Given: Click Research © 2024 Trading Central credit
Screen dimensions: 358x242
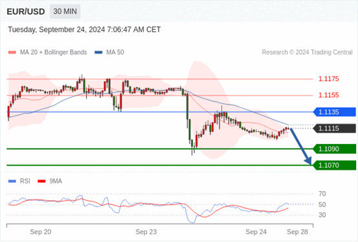Looking at the screenshot, I should point(307,52).
